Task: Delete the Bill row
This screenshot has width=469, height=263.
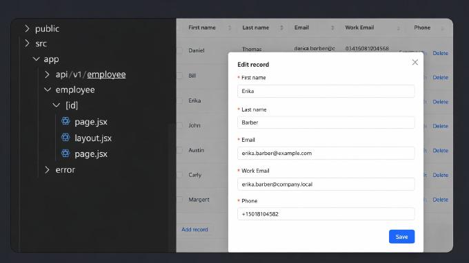Action: click(x=440, y=77)
